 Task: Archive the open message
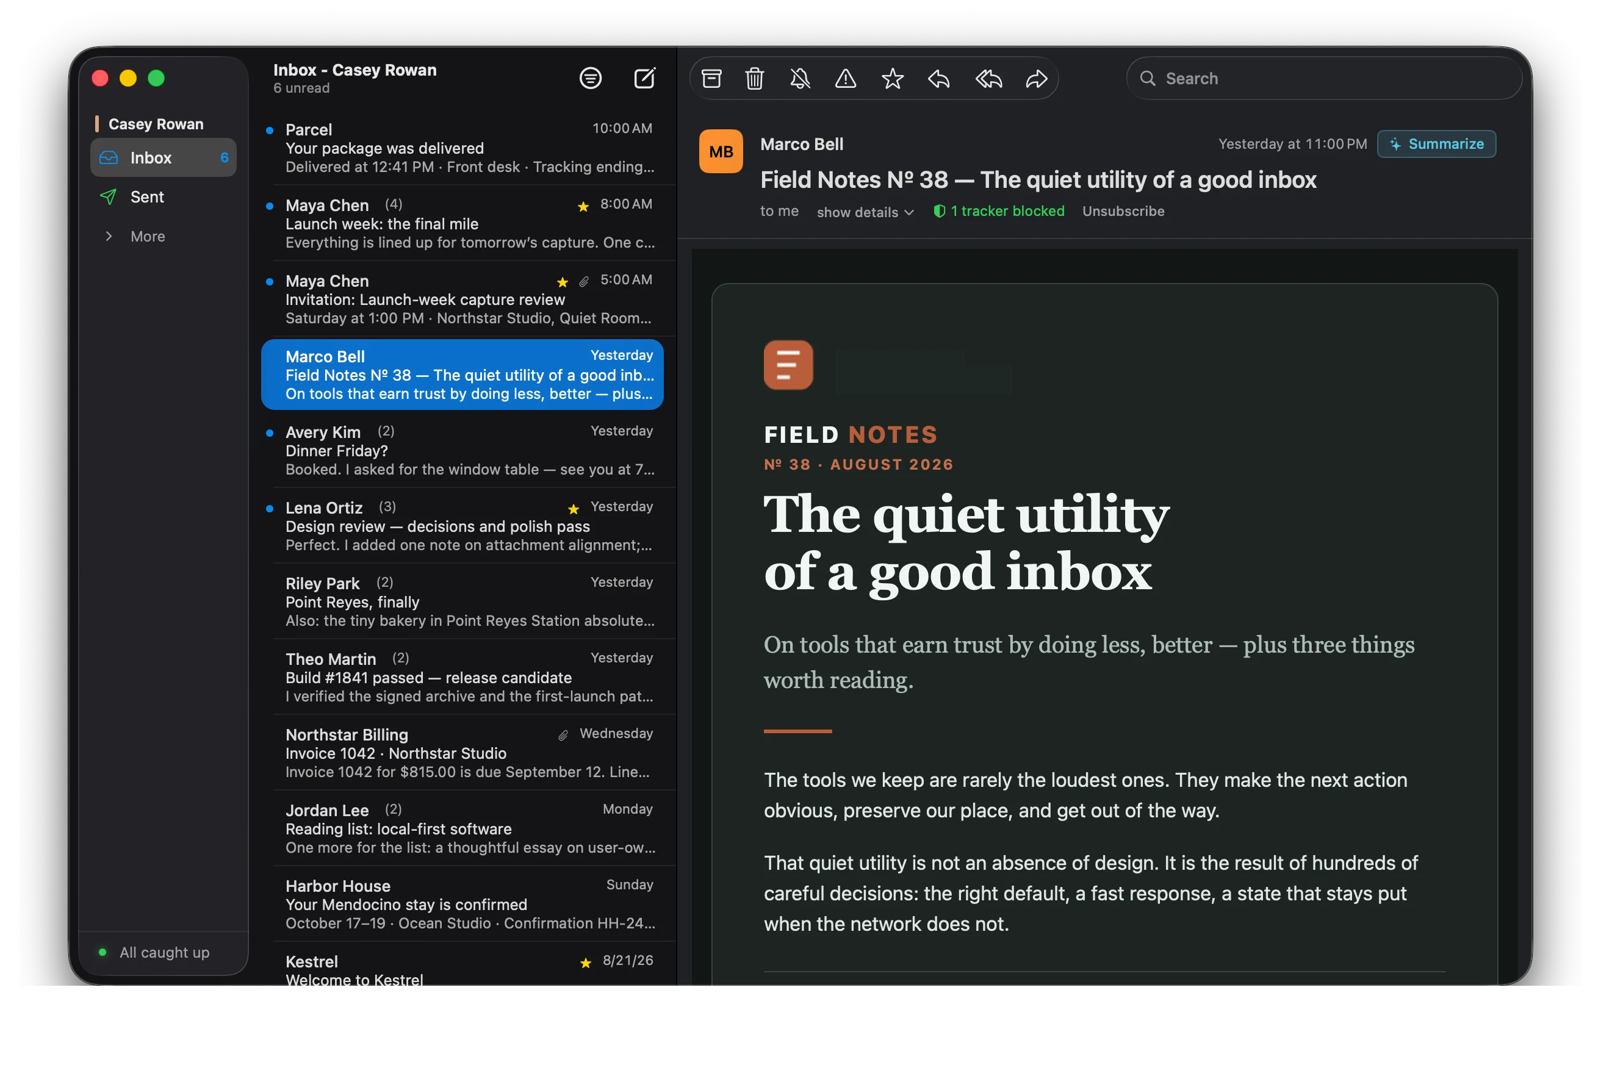coord(711,78)
